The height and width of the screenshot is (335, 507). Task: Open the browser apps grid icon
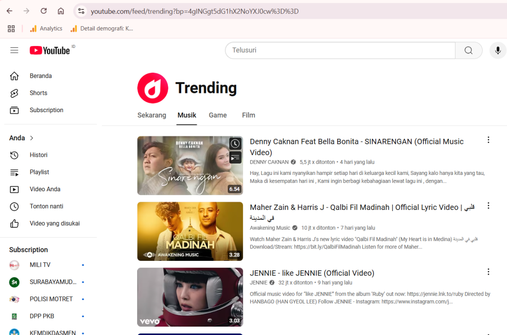click(11, 29)
